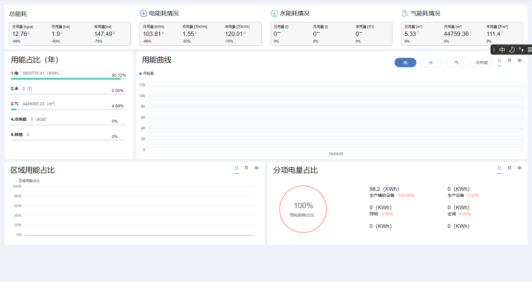Click electricity yearly value 120.01
This screenshot has height=282, width=532.
(234, 34)
